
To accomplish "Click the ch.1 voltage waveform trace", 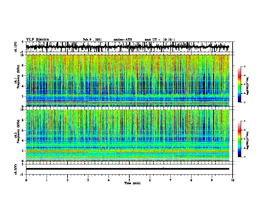I will tap(127, 47).
